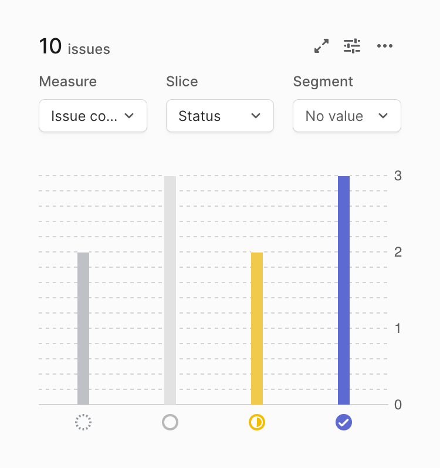Open the chart filter settings icon

tap(352, 46)
